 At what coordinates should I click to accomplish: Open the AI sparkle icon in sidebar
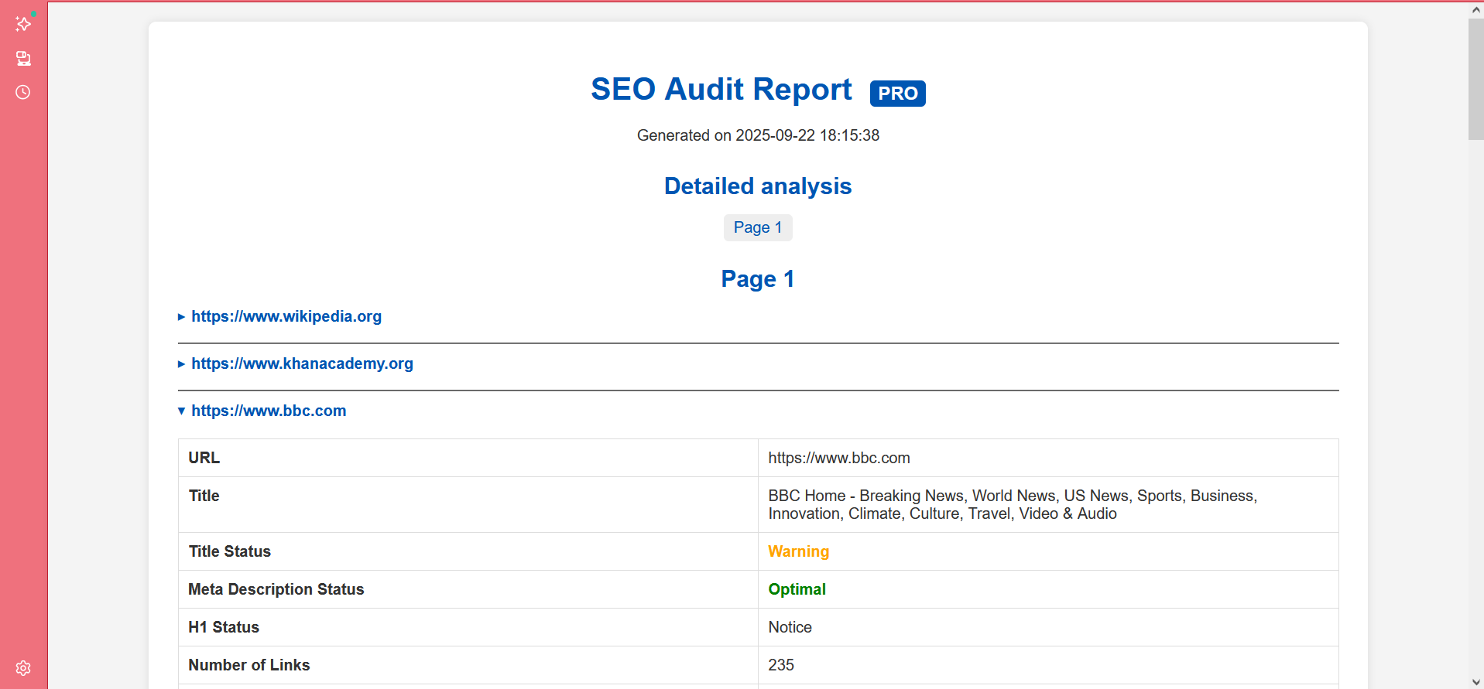[x=23, y=24]
